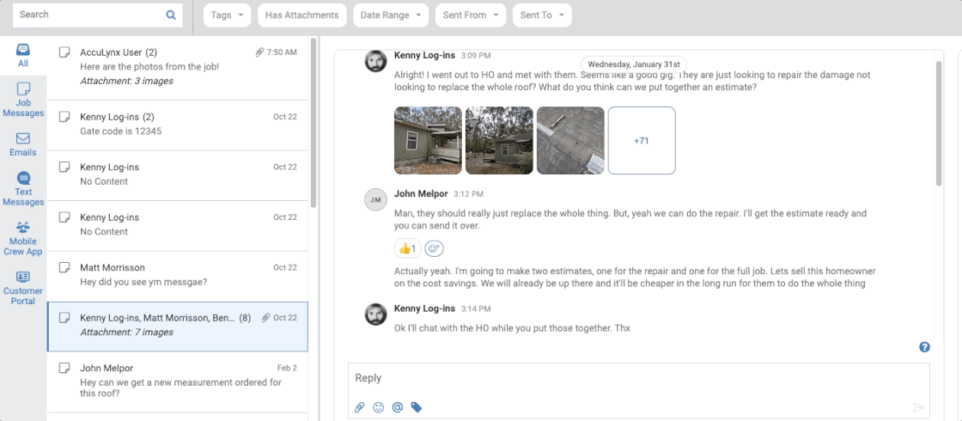Click the search magnifier icon
This screenshot has height=421, width=962.
click(x=171, y=15)
